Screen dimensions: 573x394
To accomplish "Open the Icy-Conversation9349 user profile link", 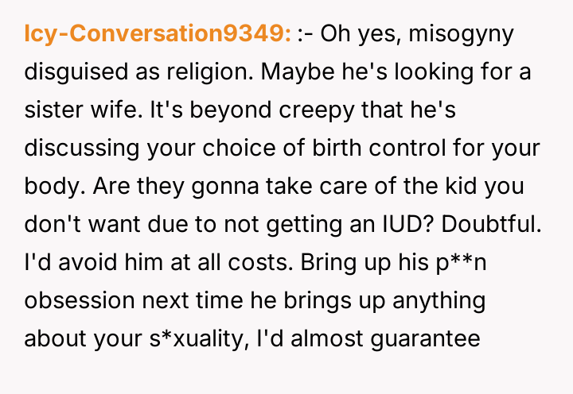I will (x=157, y=34).
